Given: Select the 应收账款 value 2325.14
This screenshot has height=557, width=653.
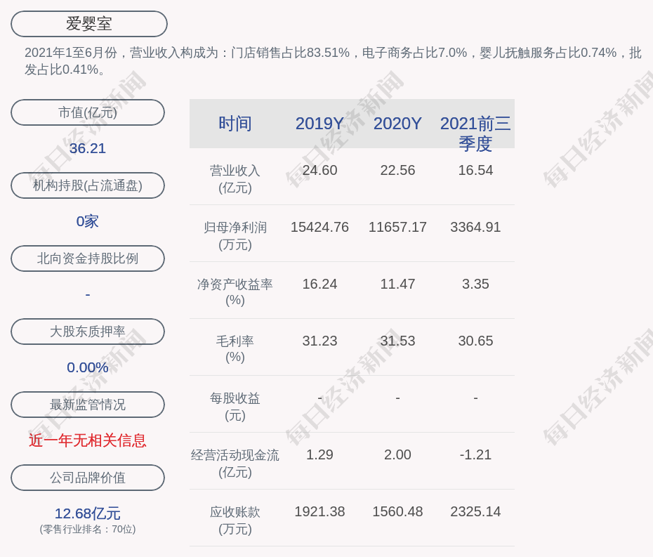Looking at the screenshot, I should [475, 511].
